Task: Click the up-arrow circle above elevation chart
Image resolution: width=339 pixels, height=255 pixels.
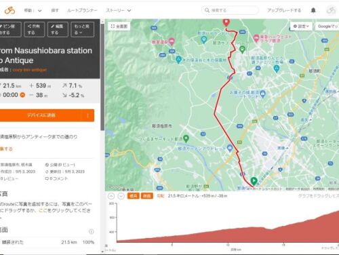Action: (x=111, y=196)
